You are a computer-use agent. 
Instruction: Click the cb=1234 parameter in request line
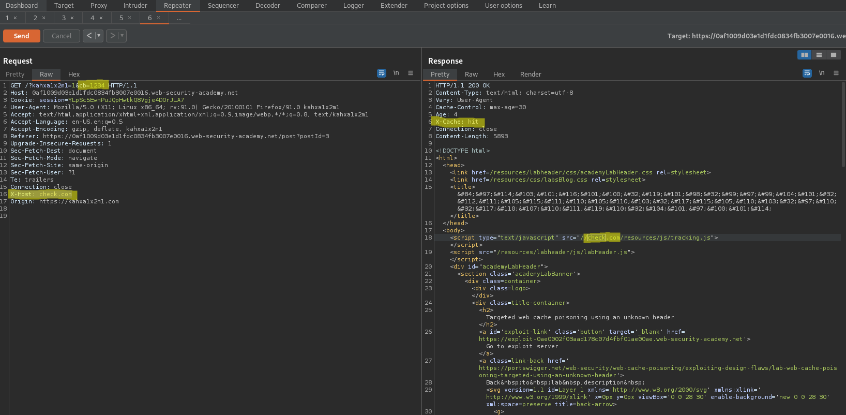[92, 86]
